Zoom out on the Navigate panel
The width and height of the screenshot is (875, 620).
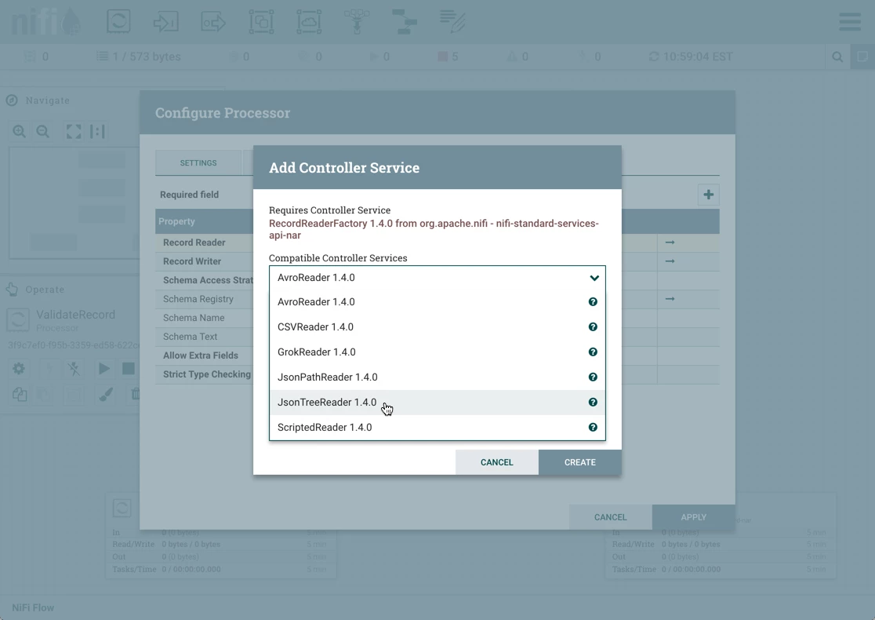coord(42,132)
